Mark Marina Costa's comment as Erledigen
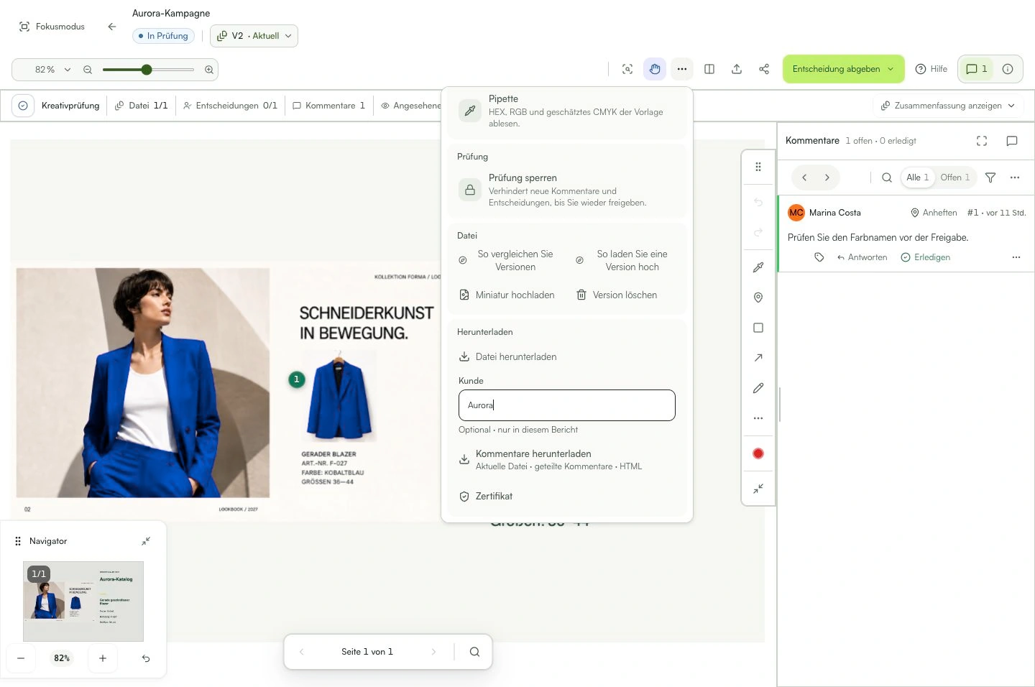 (926, 257)
